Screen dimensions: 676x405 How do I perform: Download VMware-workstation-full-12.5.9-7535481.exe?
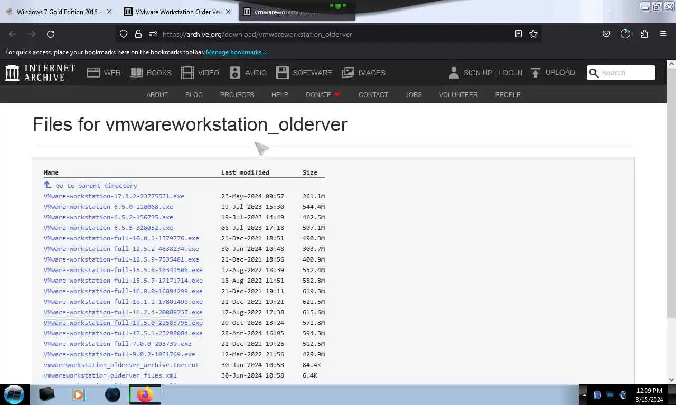[121, 259]
